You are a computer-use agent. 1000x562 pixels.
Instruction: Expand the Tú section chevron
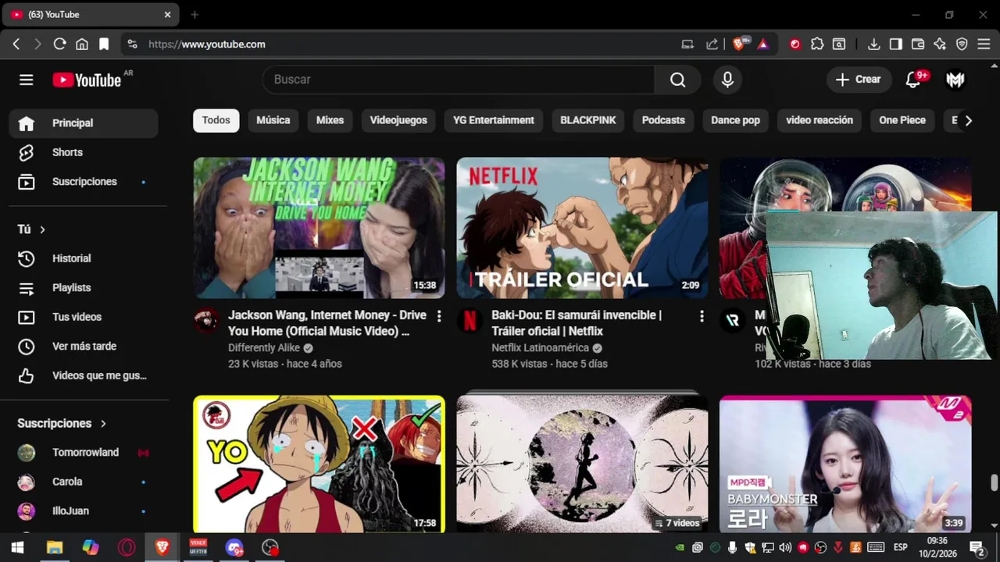click(42, 229)
